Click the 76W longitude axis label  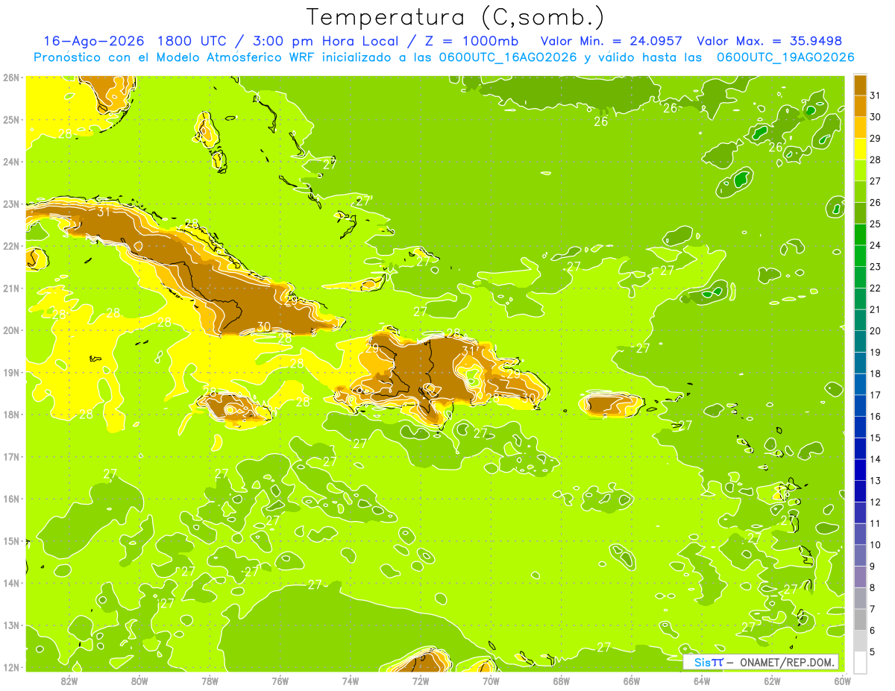(280, 681)
